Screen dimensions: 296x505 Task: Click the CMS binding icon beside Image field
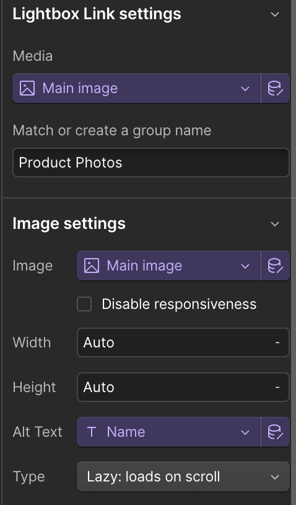276,266
